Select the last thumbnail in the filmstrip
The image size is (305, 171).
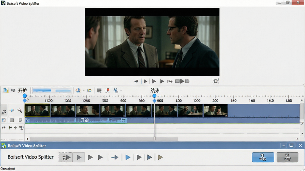[x=216, y=110]
